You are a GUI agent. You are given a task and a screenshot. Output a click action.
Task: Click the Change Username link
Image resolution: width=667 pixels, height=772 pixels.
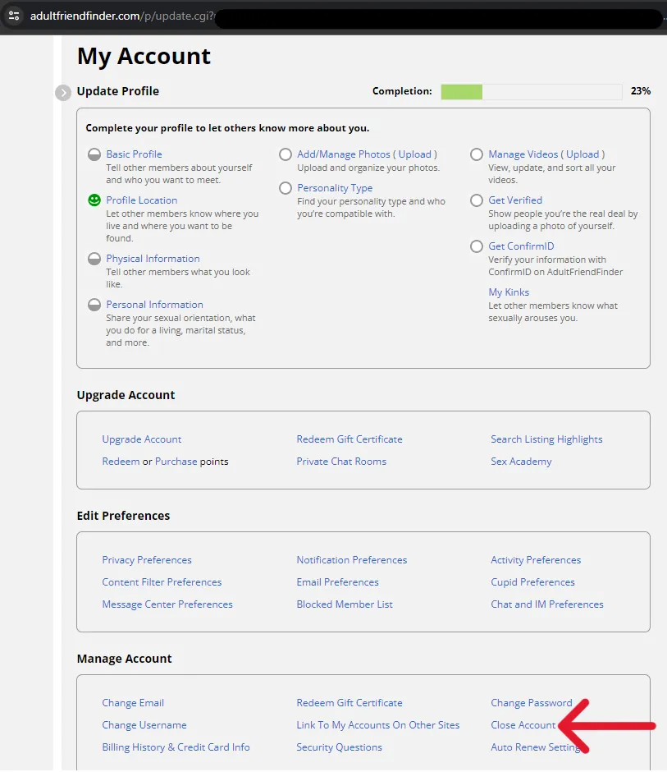click(x=144, y=724)
